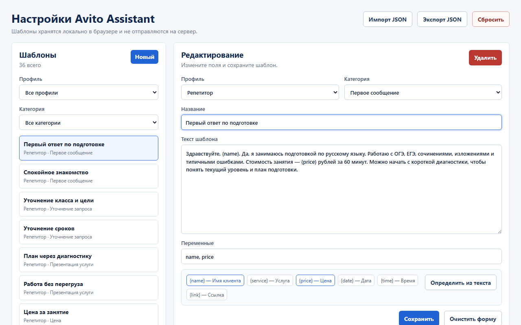Image resolution: width=521 pixels, height=325 pixels.
Task: Click the textarea resize handle corner
Action: 499,231
